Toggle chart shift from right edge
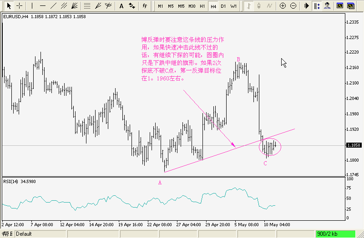 click(x=317, y=6)
